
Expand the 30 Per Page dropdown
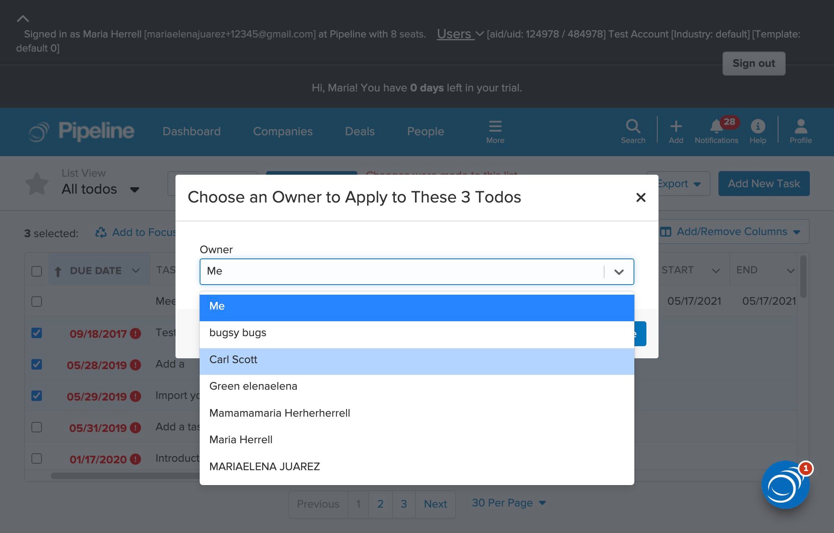pos(509,503)
